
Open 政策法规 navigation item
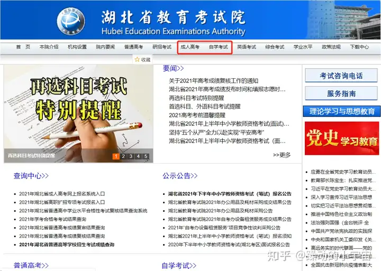(331, 47)
